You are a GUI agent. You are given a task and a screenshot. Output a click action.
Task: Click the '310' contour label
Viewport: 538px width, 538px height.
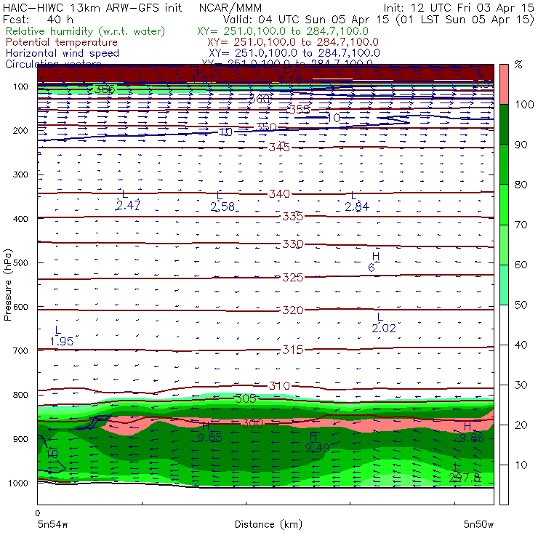click(279, 385)
